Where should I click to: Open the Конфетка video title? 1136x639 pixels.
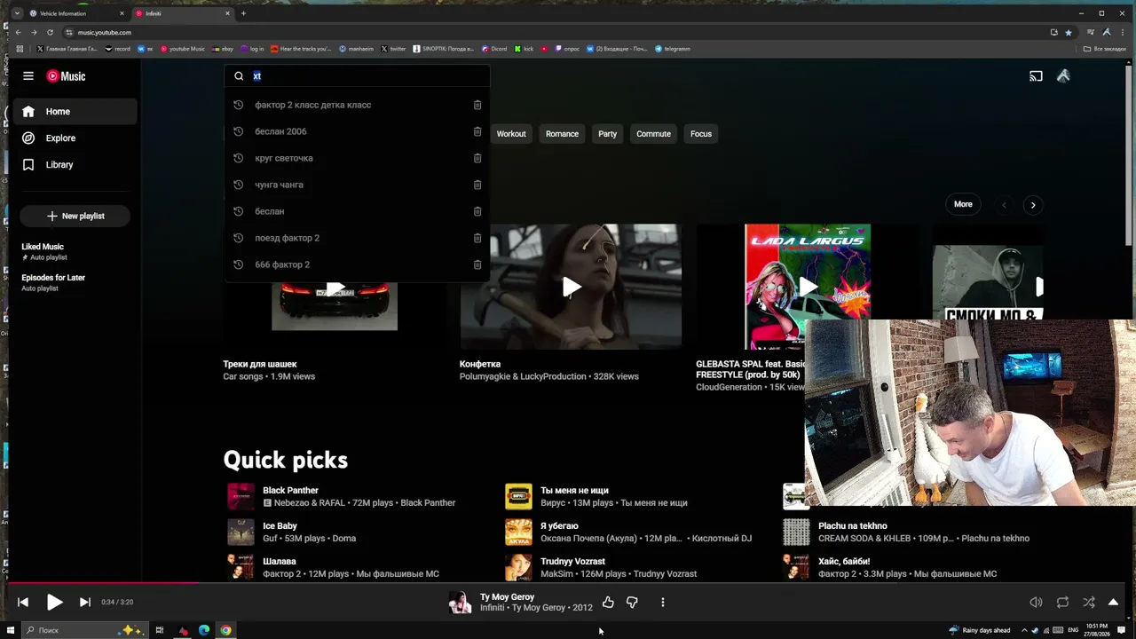point(480,364)
